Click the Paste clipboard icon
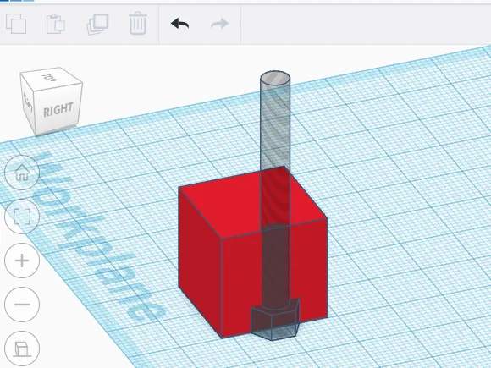 tap(55, 24)
